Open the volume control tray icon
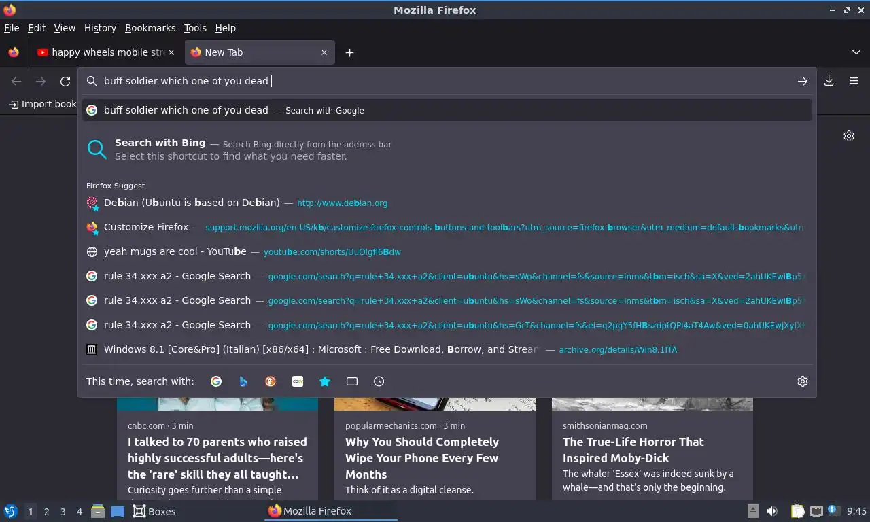Viewport: 870px width, 522px height. pos(772,511)
